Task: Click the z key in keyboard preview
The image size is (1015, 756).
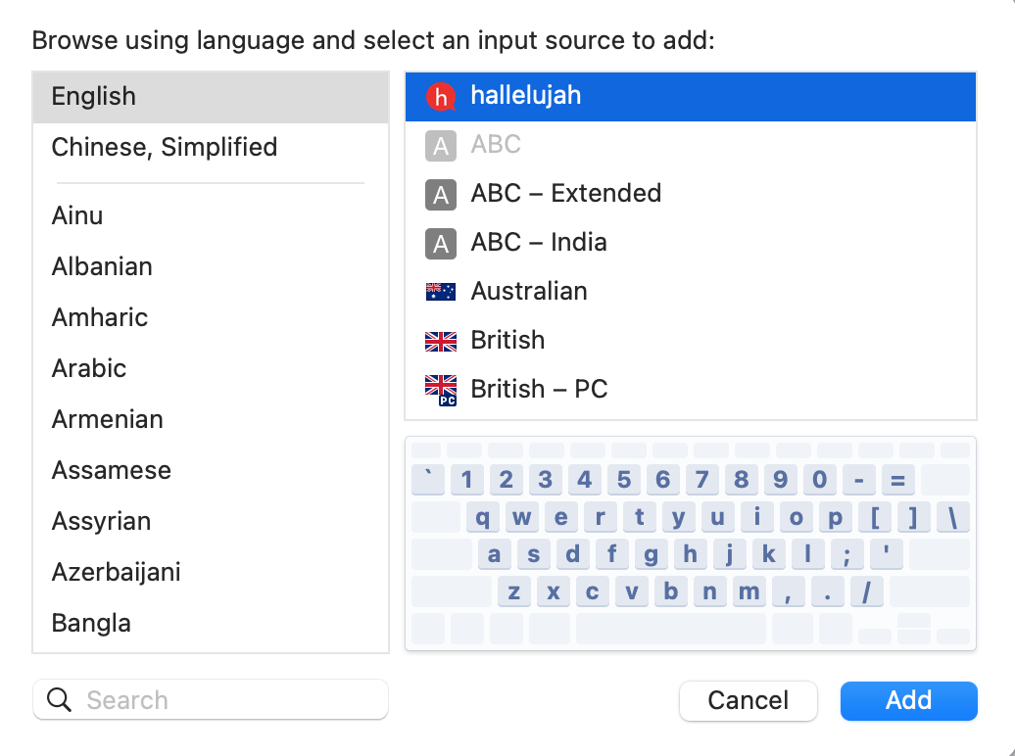Action: click(514, 591)
